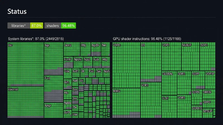Select the libc treemap block

pyautogui.click(x=26, y=64)
